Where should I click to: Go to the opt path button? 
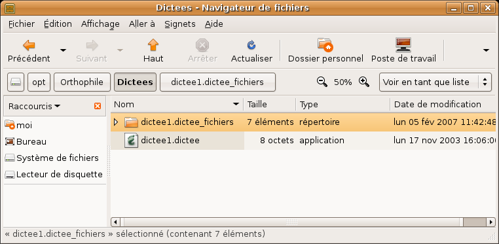(39, 82)
